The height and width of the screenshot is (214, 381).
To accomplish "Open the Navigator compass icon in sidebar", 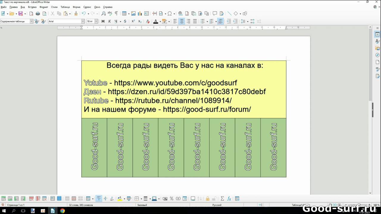I will [x=377, y=55].
